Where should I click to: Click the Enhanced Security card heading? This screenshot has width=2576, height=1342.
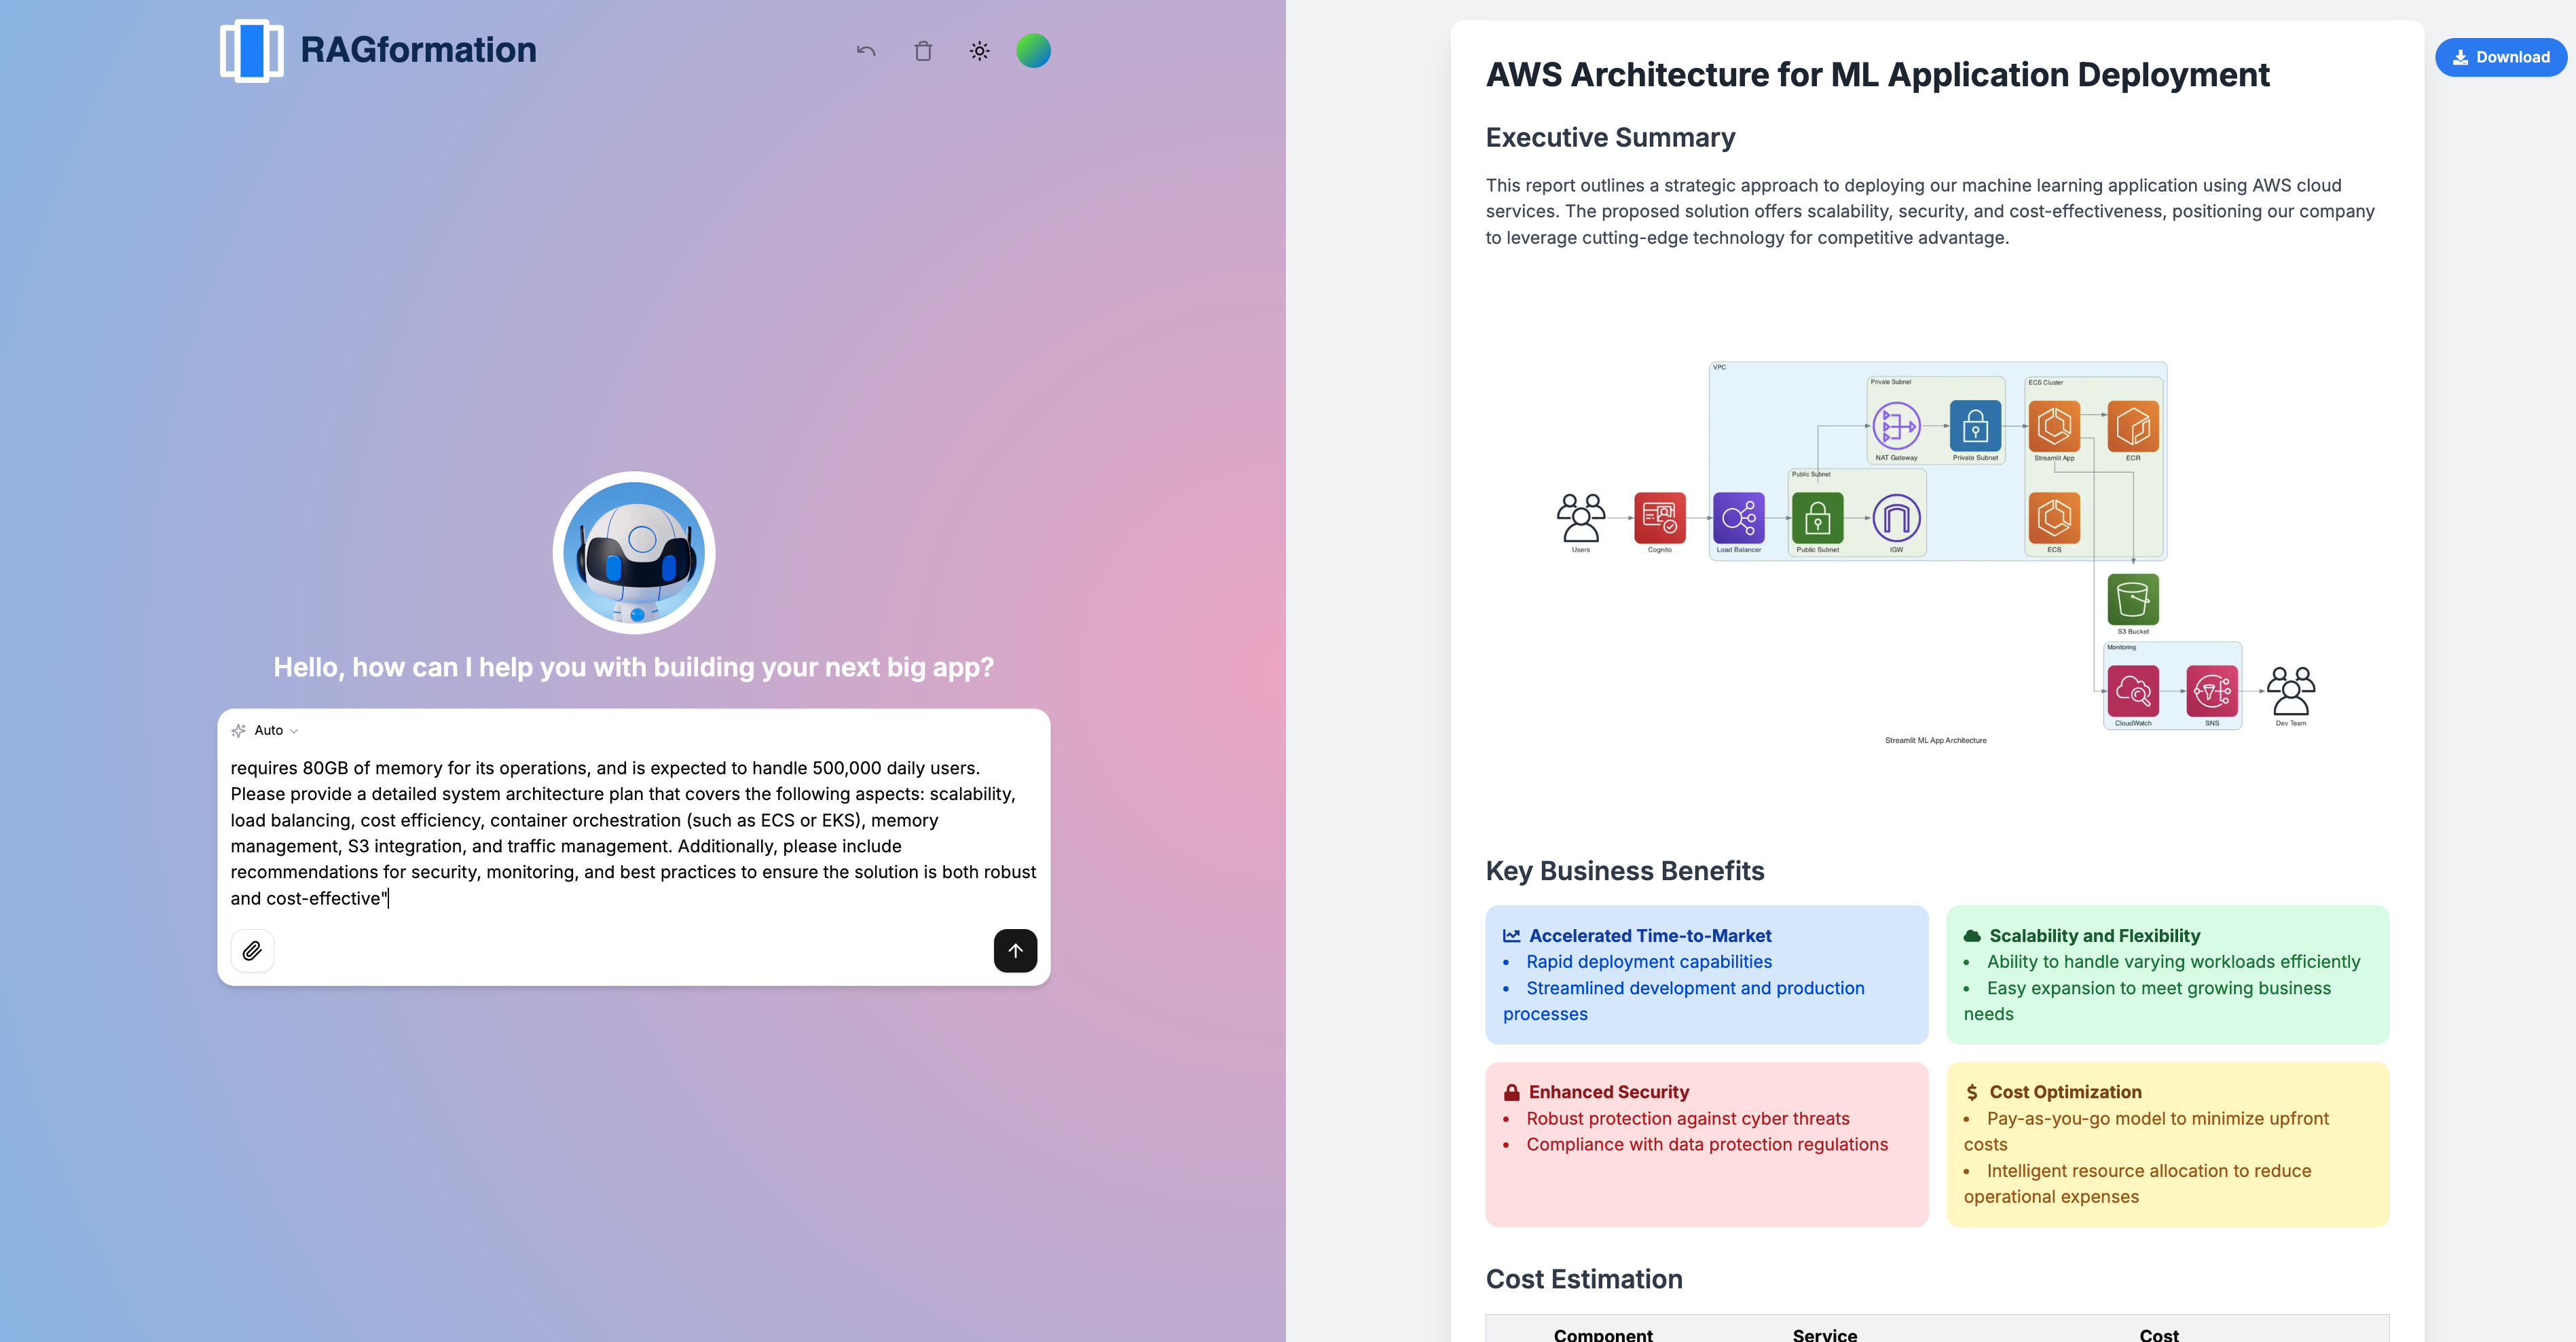tap(1608, 1092)
